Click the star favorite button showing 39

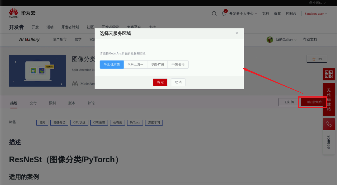[x=317, y=59]
